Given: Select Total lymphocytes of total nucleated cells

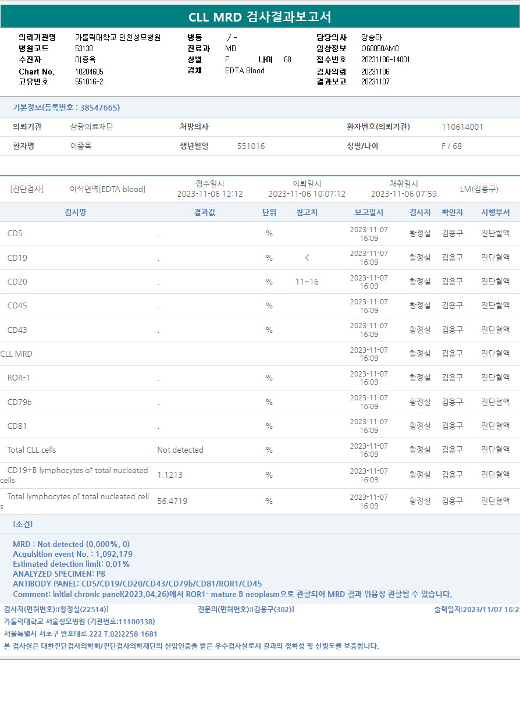Looking at the screenshot, I should click(74, 501).
